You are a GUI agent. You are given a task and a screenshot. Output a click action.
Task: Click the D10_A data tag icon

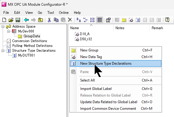[x=77, y=34]
